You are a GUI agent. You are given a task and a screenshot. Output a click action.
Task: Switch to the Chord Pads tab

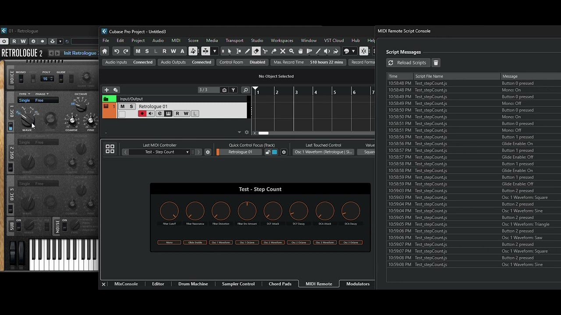(x=280, y=284)
